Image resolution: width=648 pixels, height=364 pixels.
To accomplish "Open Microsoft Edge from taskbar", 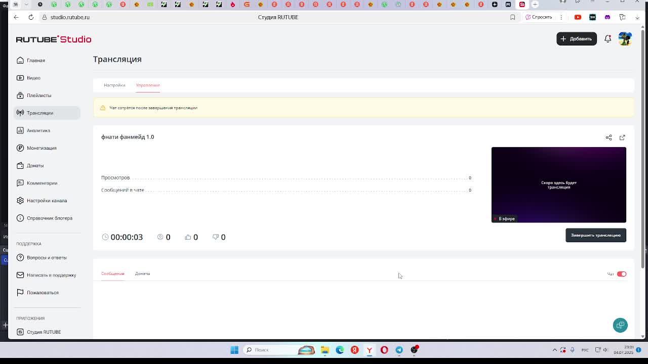I will pos(340,350).
